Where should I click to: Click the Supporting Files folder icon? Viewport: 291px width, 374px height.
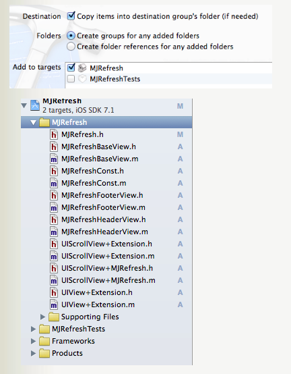coord(53,317)
